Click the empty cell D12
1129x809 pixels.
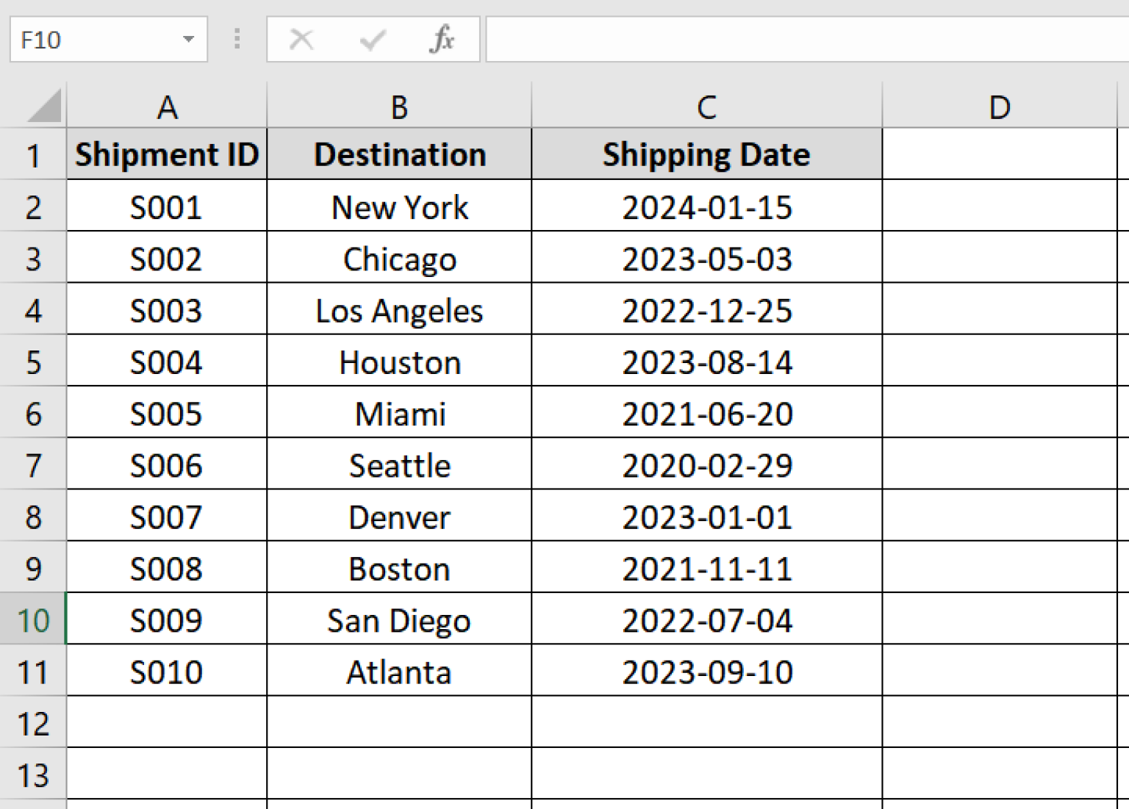coord(1000,723)
